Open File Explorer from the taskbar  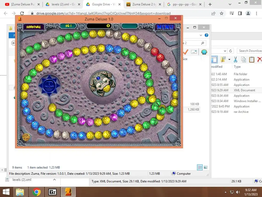click(20, 192)
